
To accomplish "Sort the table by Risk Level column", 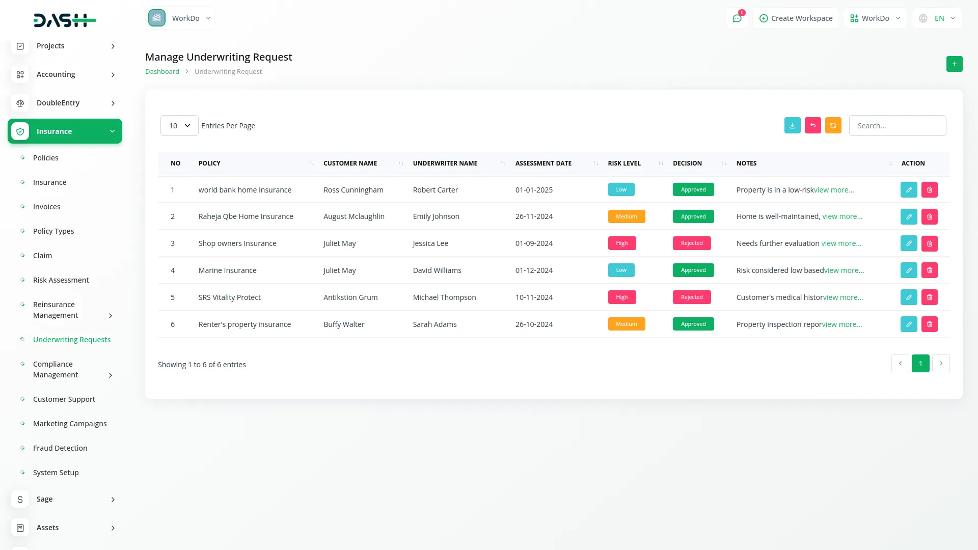I will 661,163.
